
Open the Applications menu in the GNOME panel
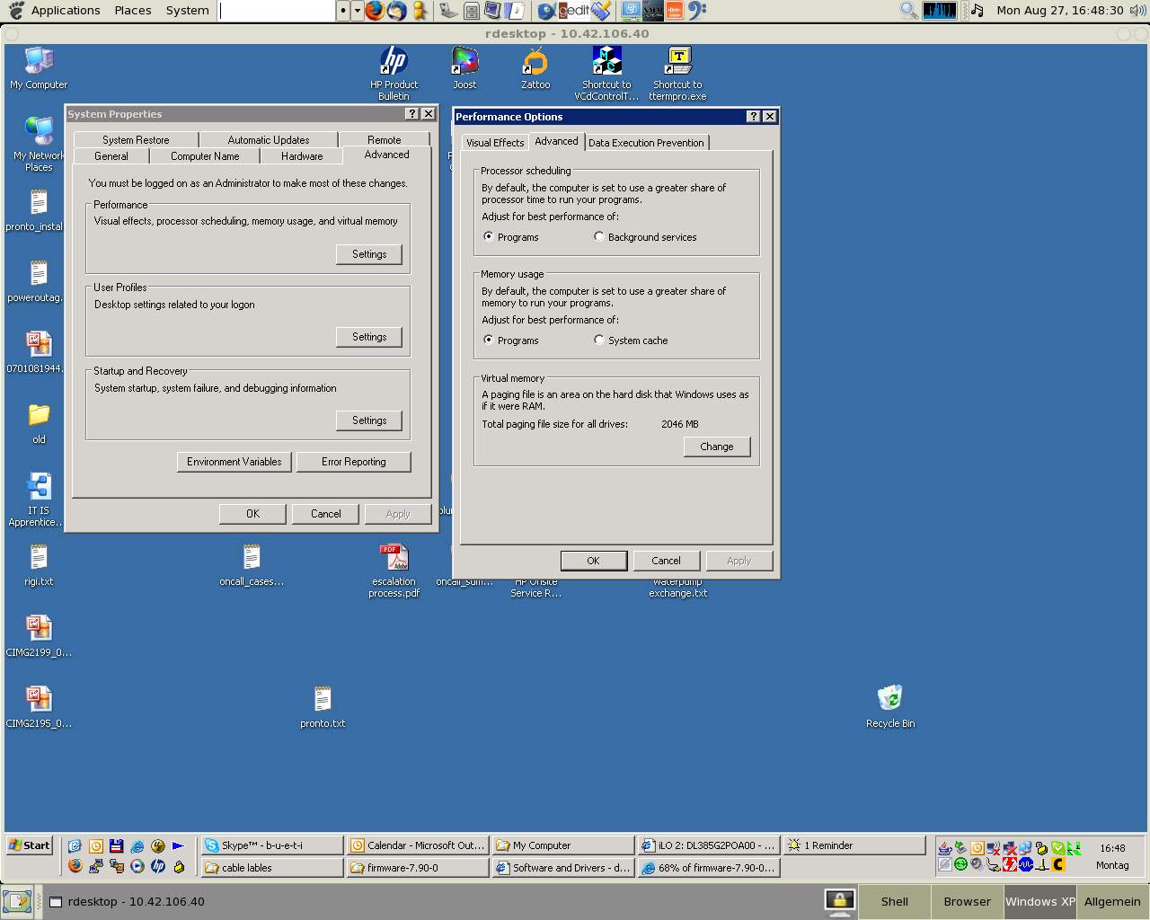65,11
